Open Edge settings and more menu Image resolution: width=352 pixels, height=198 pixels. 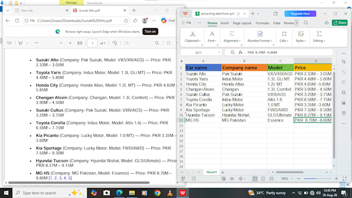click(x=154, y=21)
